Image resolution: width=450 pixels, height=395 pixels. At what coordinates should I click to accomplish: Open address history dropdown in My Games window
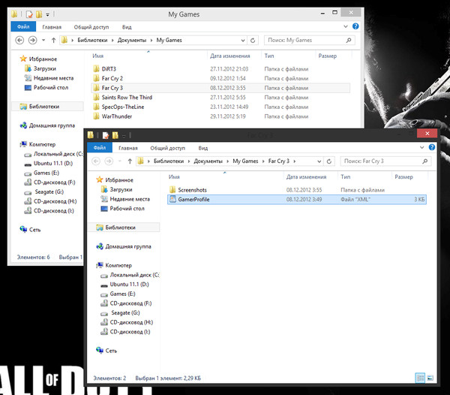point(243,41)
